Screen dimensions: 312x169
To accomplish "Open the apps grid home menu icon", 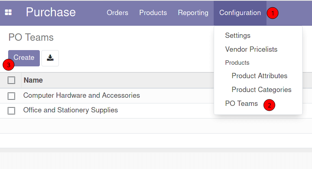I will (x=8, y=13).
